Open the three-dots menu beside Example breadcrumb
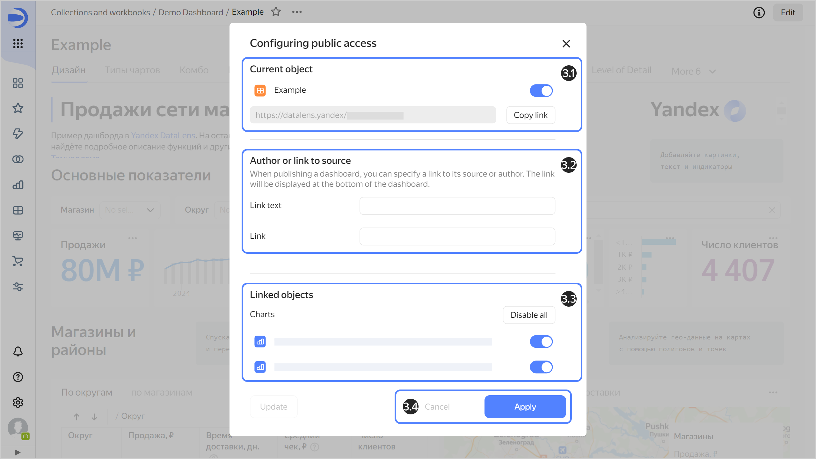The height and width of the screenshot is (459, 816). [297, 12]
